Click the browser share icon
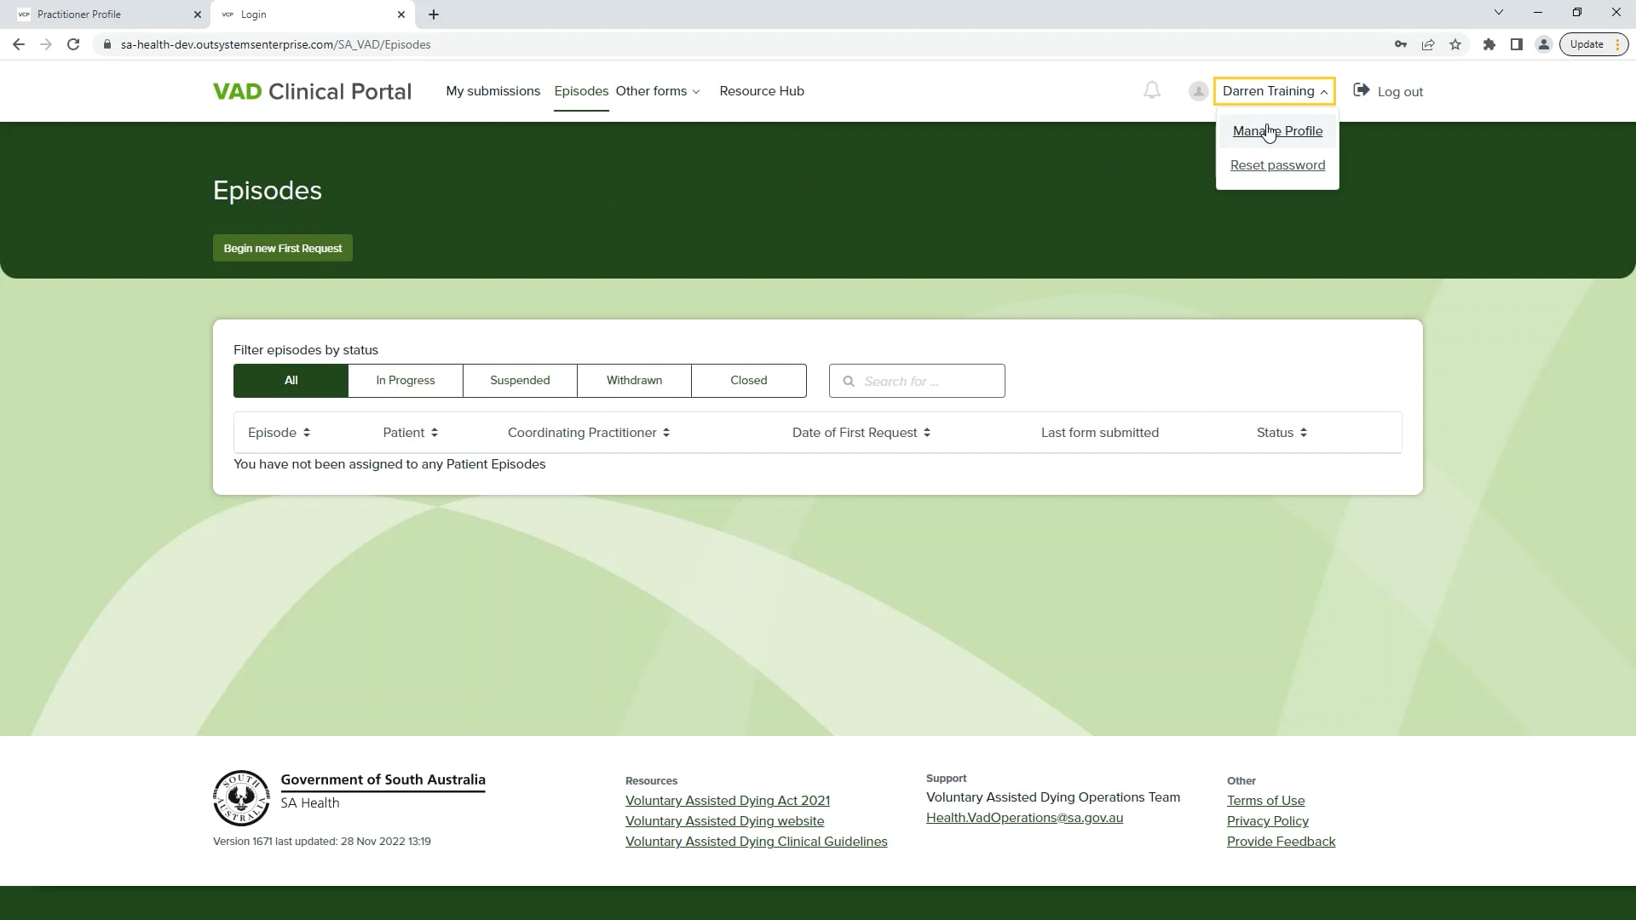The height and width of the screenshot is (920, 1636). click(1428, 44)
